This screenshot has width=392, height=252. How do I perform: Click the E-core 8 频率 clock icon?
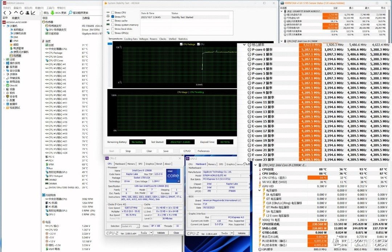pyautogui.click(x=249, y=88)
